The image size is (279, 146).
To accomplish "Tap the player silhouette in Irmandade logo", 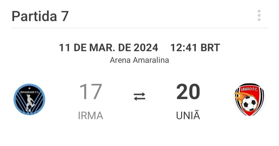I will click(29, 103).
